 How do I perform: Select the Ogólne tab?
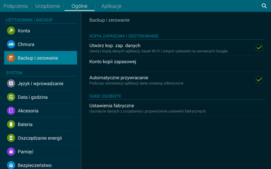tap(79, 6)
